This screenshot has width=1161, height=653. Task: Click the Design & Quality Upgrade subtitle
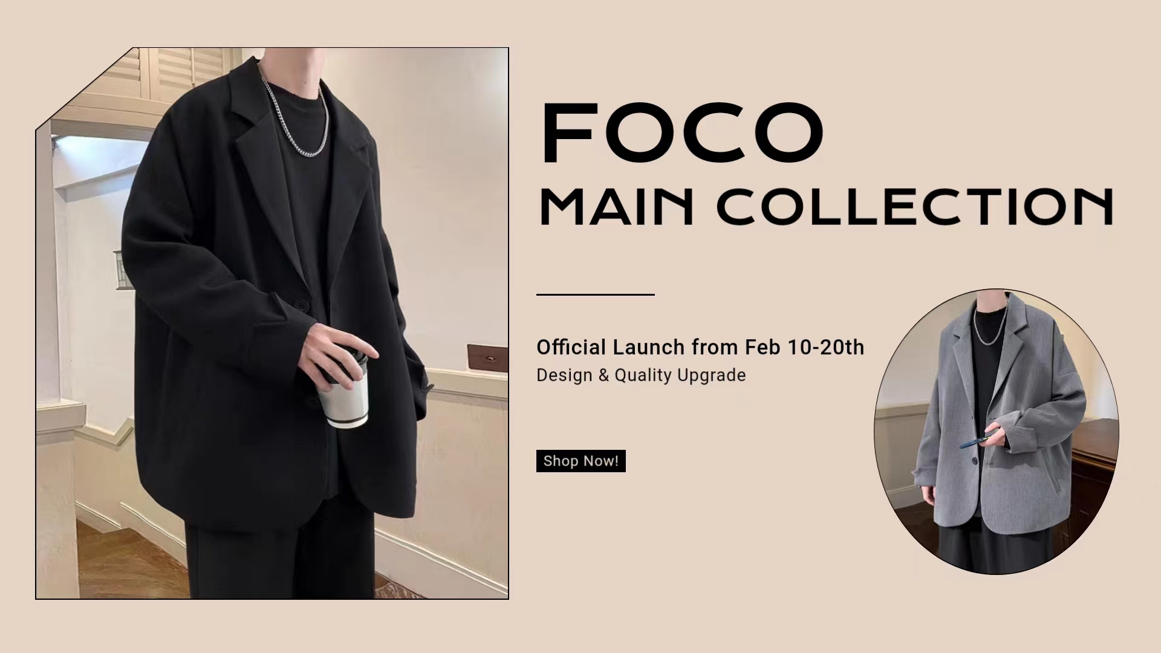click(641, 375)
